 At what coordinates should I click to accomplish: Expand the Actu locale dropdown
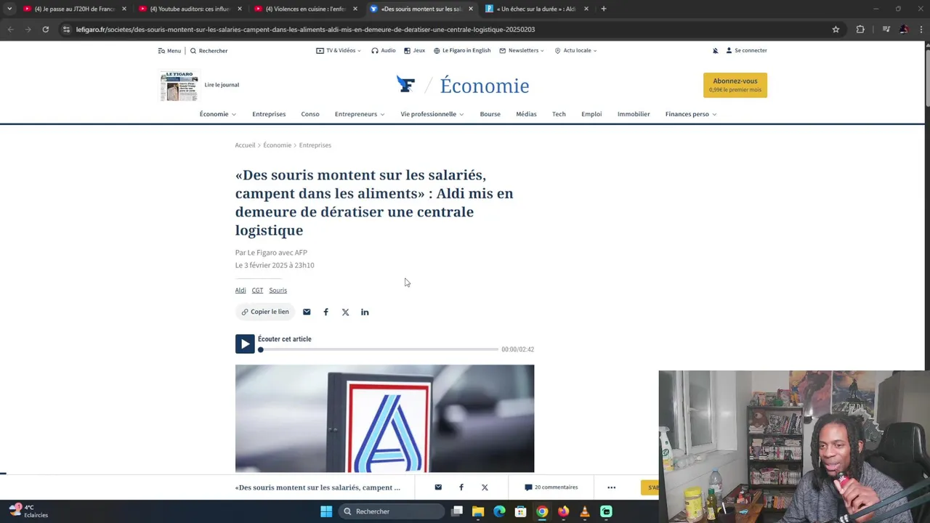point(575,51)
